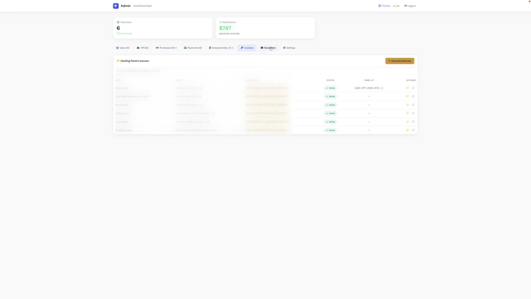
Task: Open the Enterprise Req. tab
Action: 221,48
